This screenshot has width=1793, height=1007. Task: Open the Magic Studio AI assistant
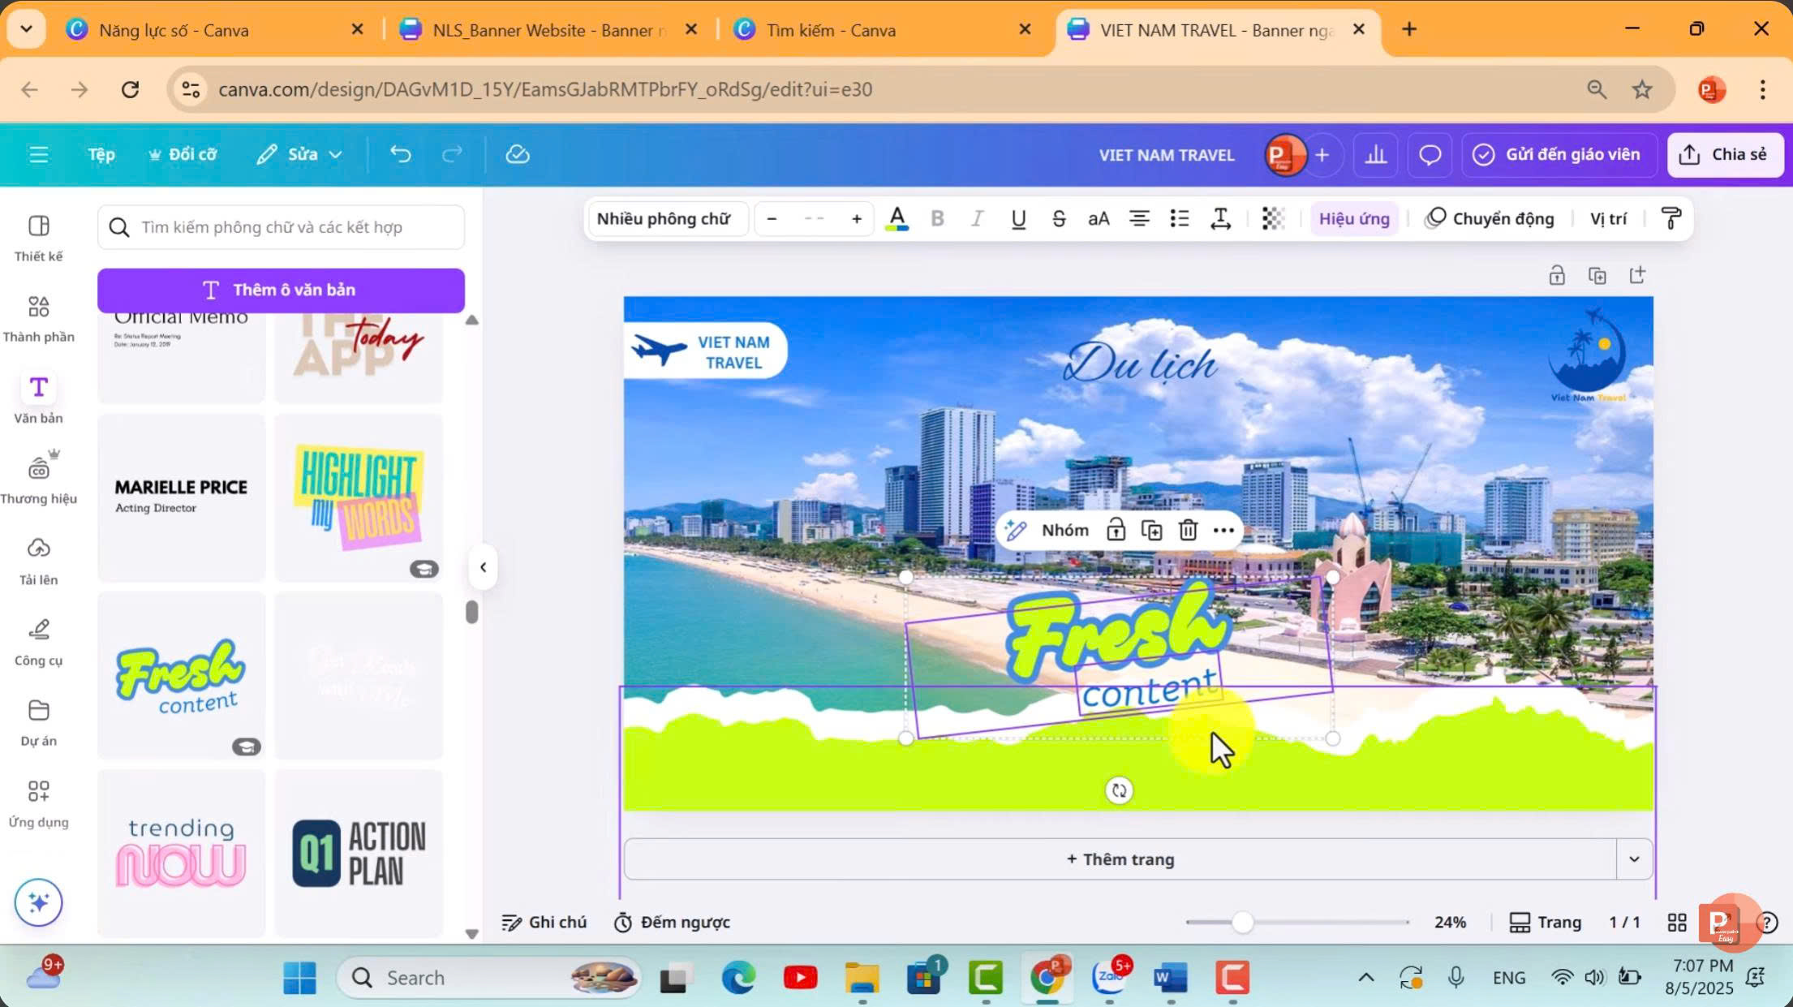[x=38, y=902]
